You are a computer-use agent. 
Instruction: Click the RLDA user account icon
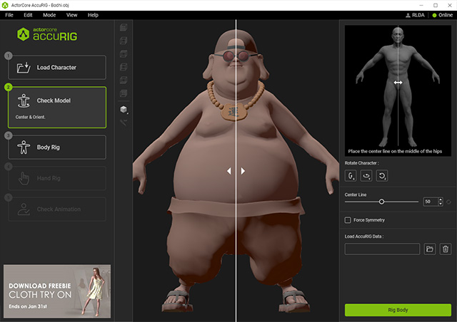click(408, 14)
